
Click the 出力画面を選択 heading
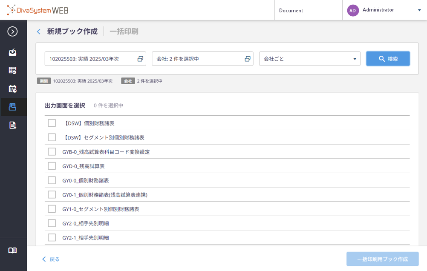(65, 106)
